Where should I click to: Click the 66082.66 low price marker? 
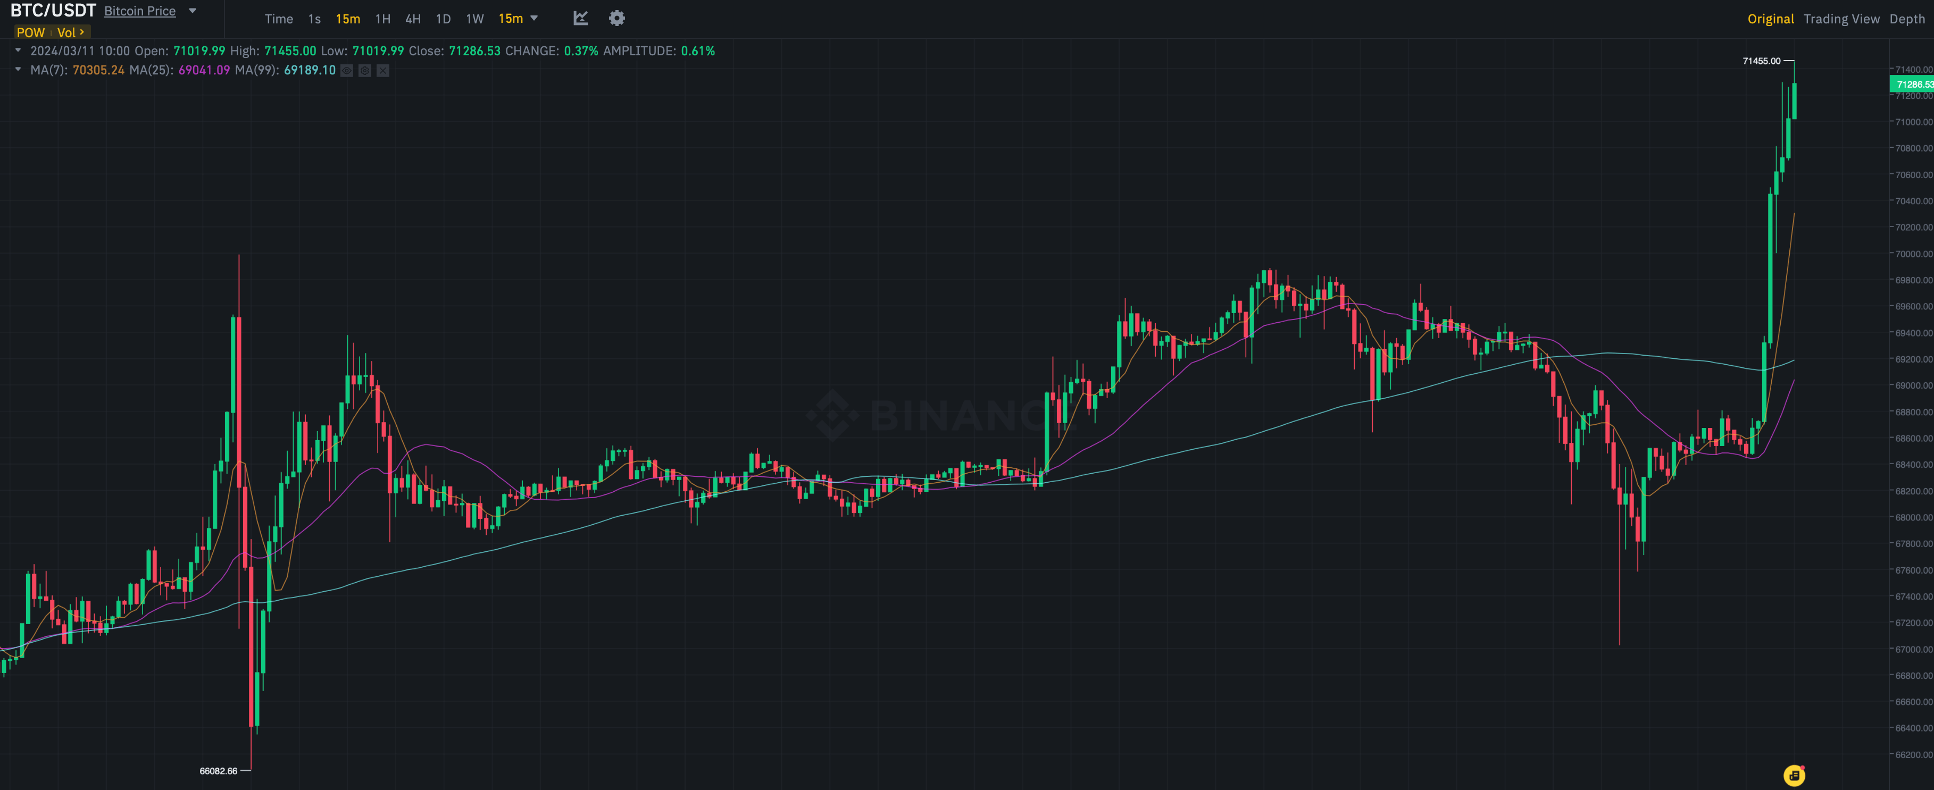click(x=219, y=770)
